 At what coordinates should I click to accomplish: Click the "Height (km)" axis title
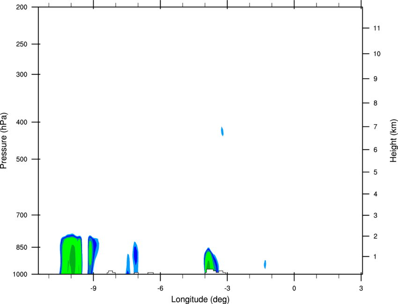(x=393, y=140)
